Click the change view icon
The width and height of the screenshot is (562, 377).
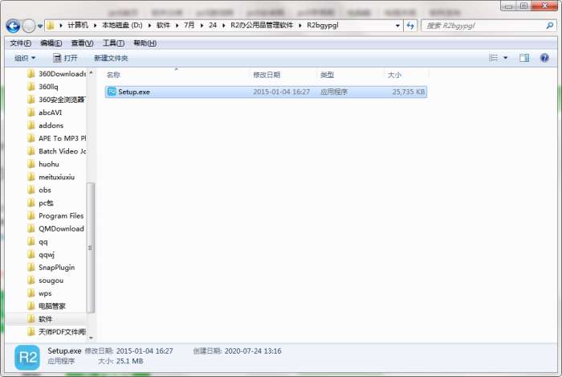(494, 58)
